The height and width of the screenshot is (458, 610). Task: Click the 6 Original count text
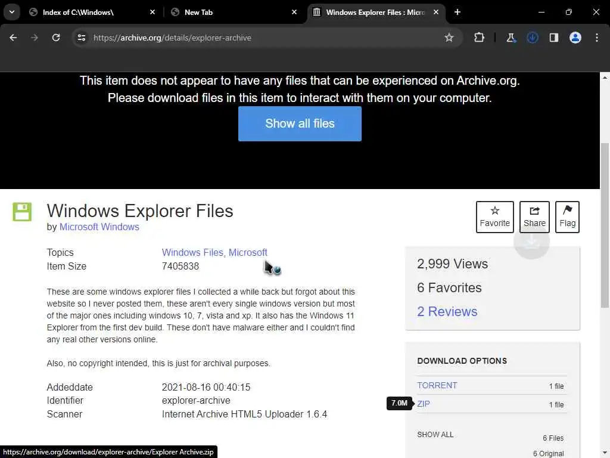[x=548, y=454]
